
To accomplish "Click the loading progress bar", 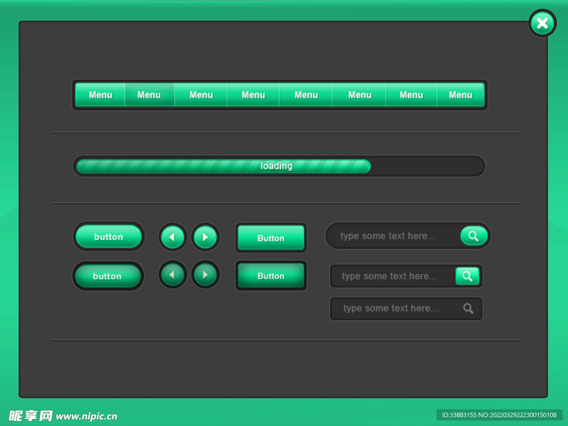I will [279, 166].
